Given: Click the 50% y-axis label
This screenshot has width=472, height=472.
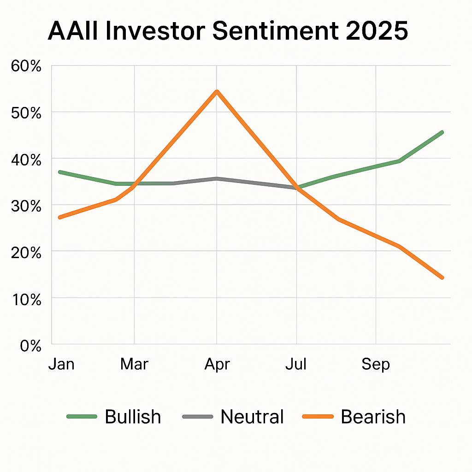Looking at the screenshot, I should point(25,113).
